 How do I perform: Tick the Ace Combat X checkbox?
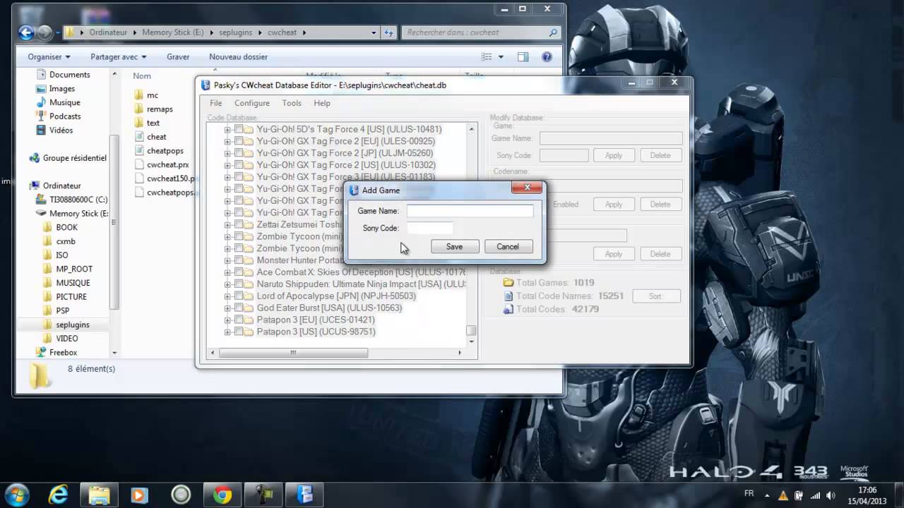click(x=239, y=272)
